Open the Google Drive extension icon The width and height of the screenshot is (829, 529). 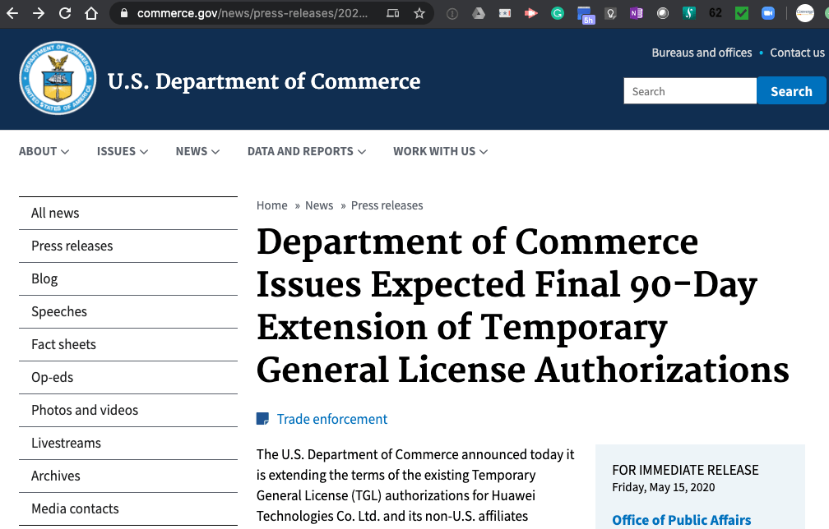pyautogui.click(x=479, y=13)
